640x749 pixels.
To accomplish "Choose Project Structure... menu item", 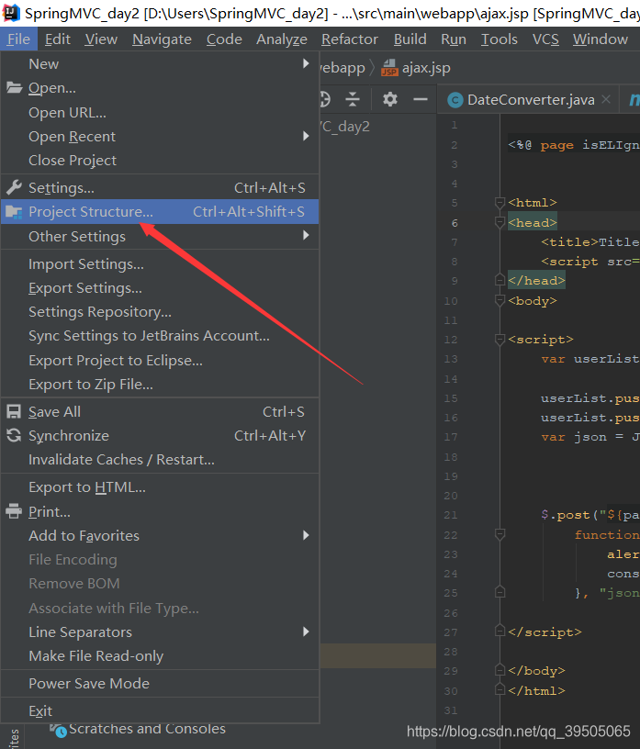I will coord(160,212).
